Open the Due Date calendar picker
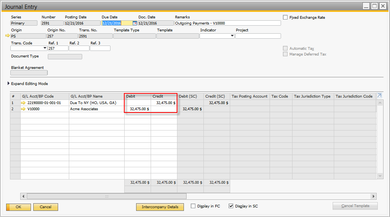390x217 pixels. pos(134,23)
